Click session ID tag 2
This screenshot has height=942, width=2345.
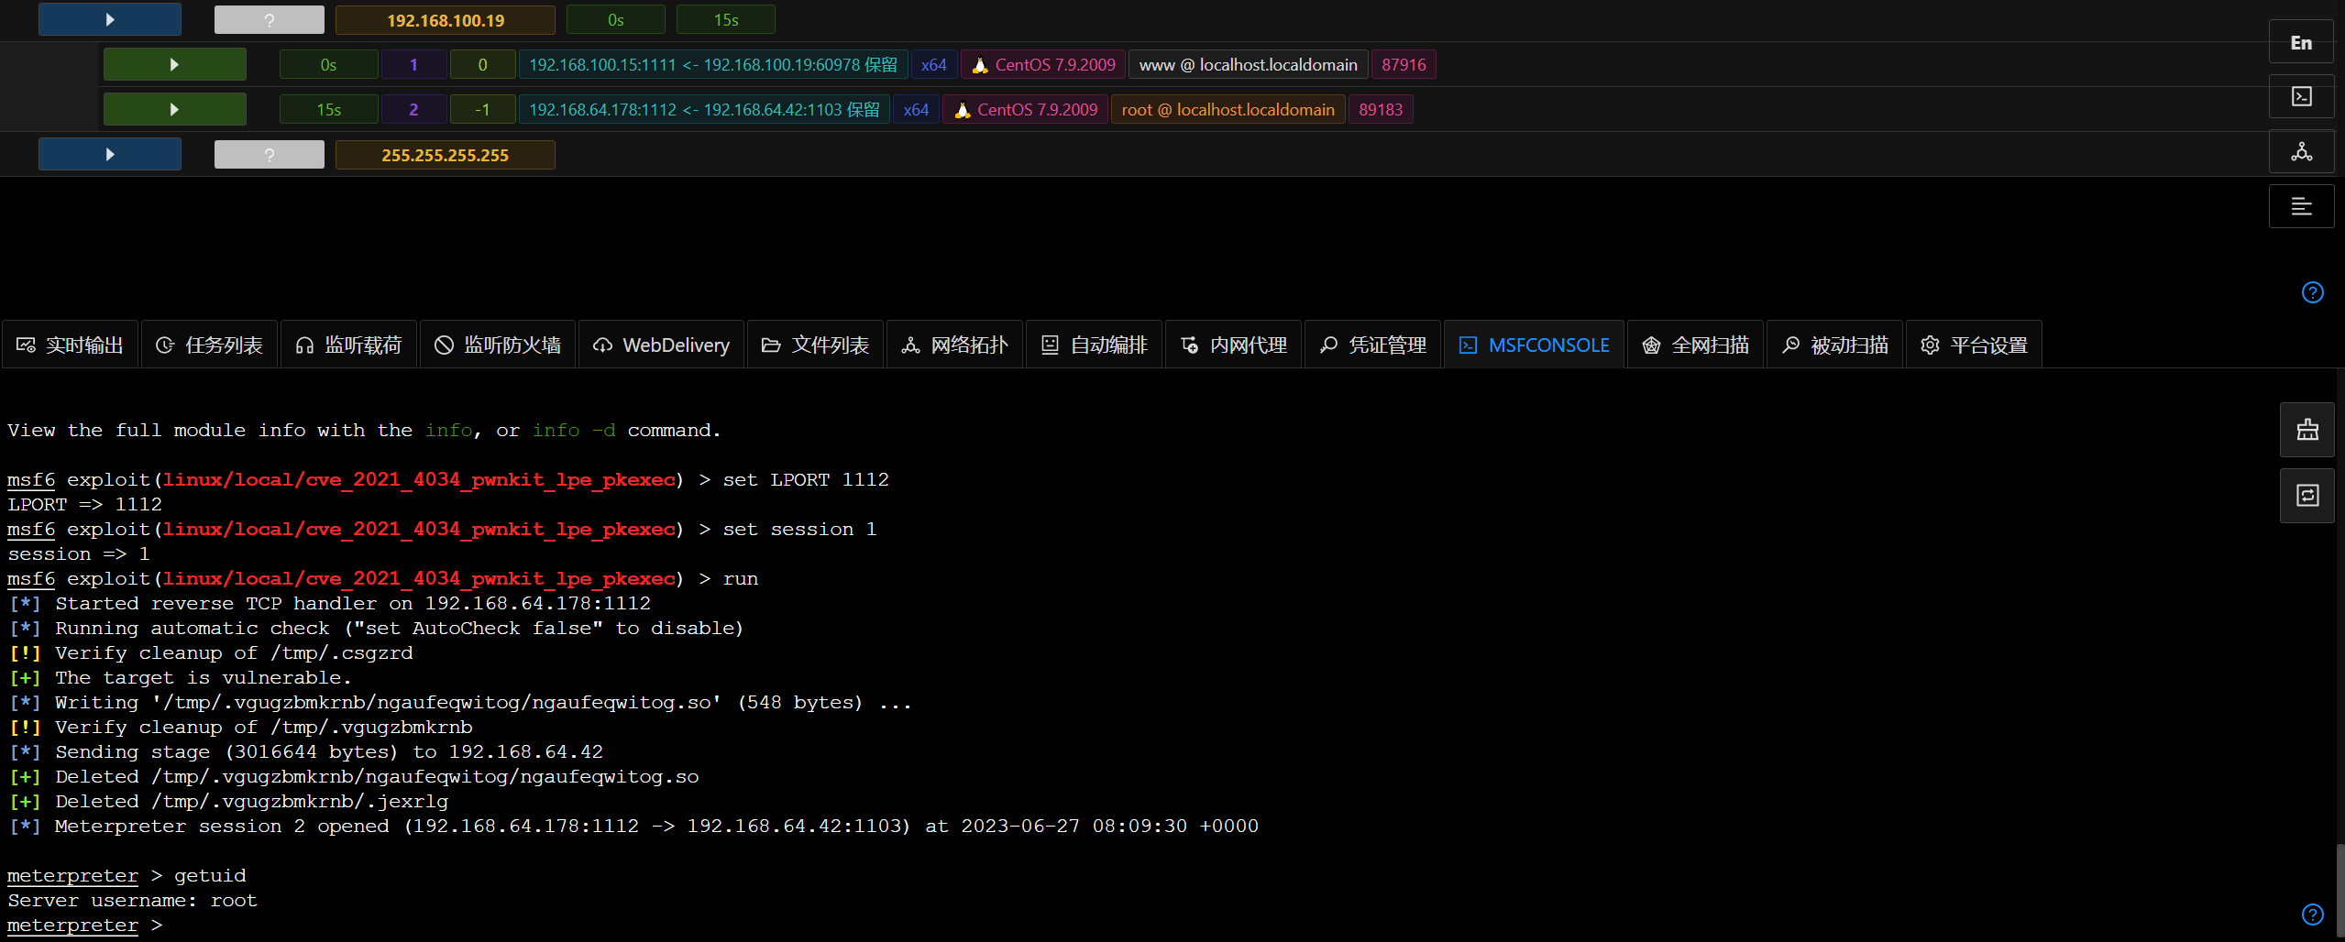pyautogui.click(x=413, y=109)
